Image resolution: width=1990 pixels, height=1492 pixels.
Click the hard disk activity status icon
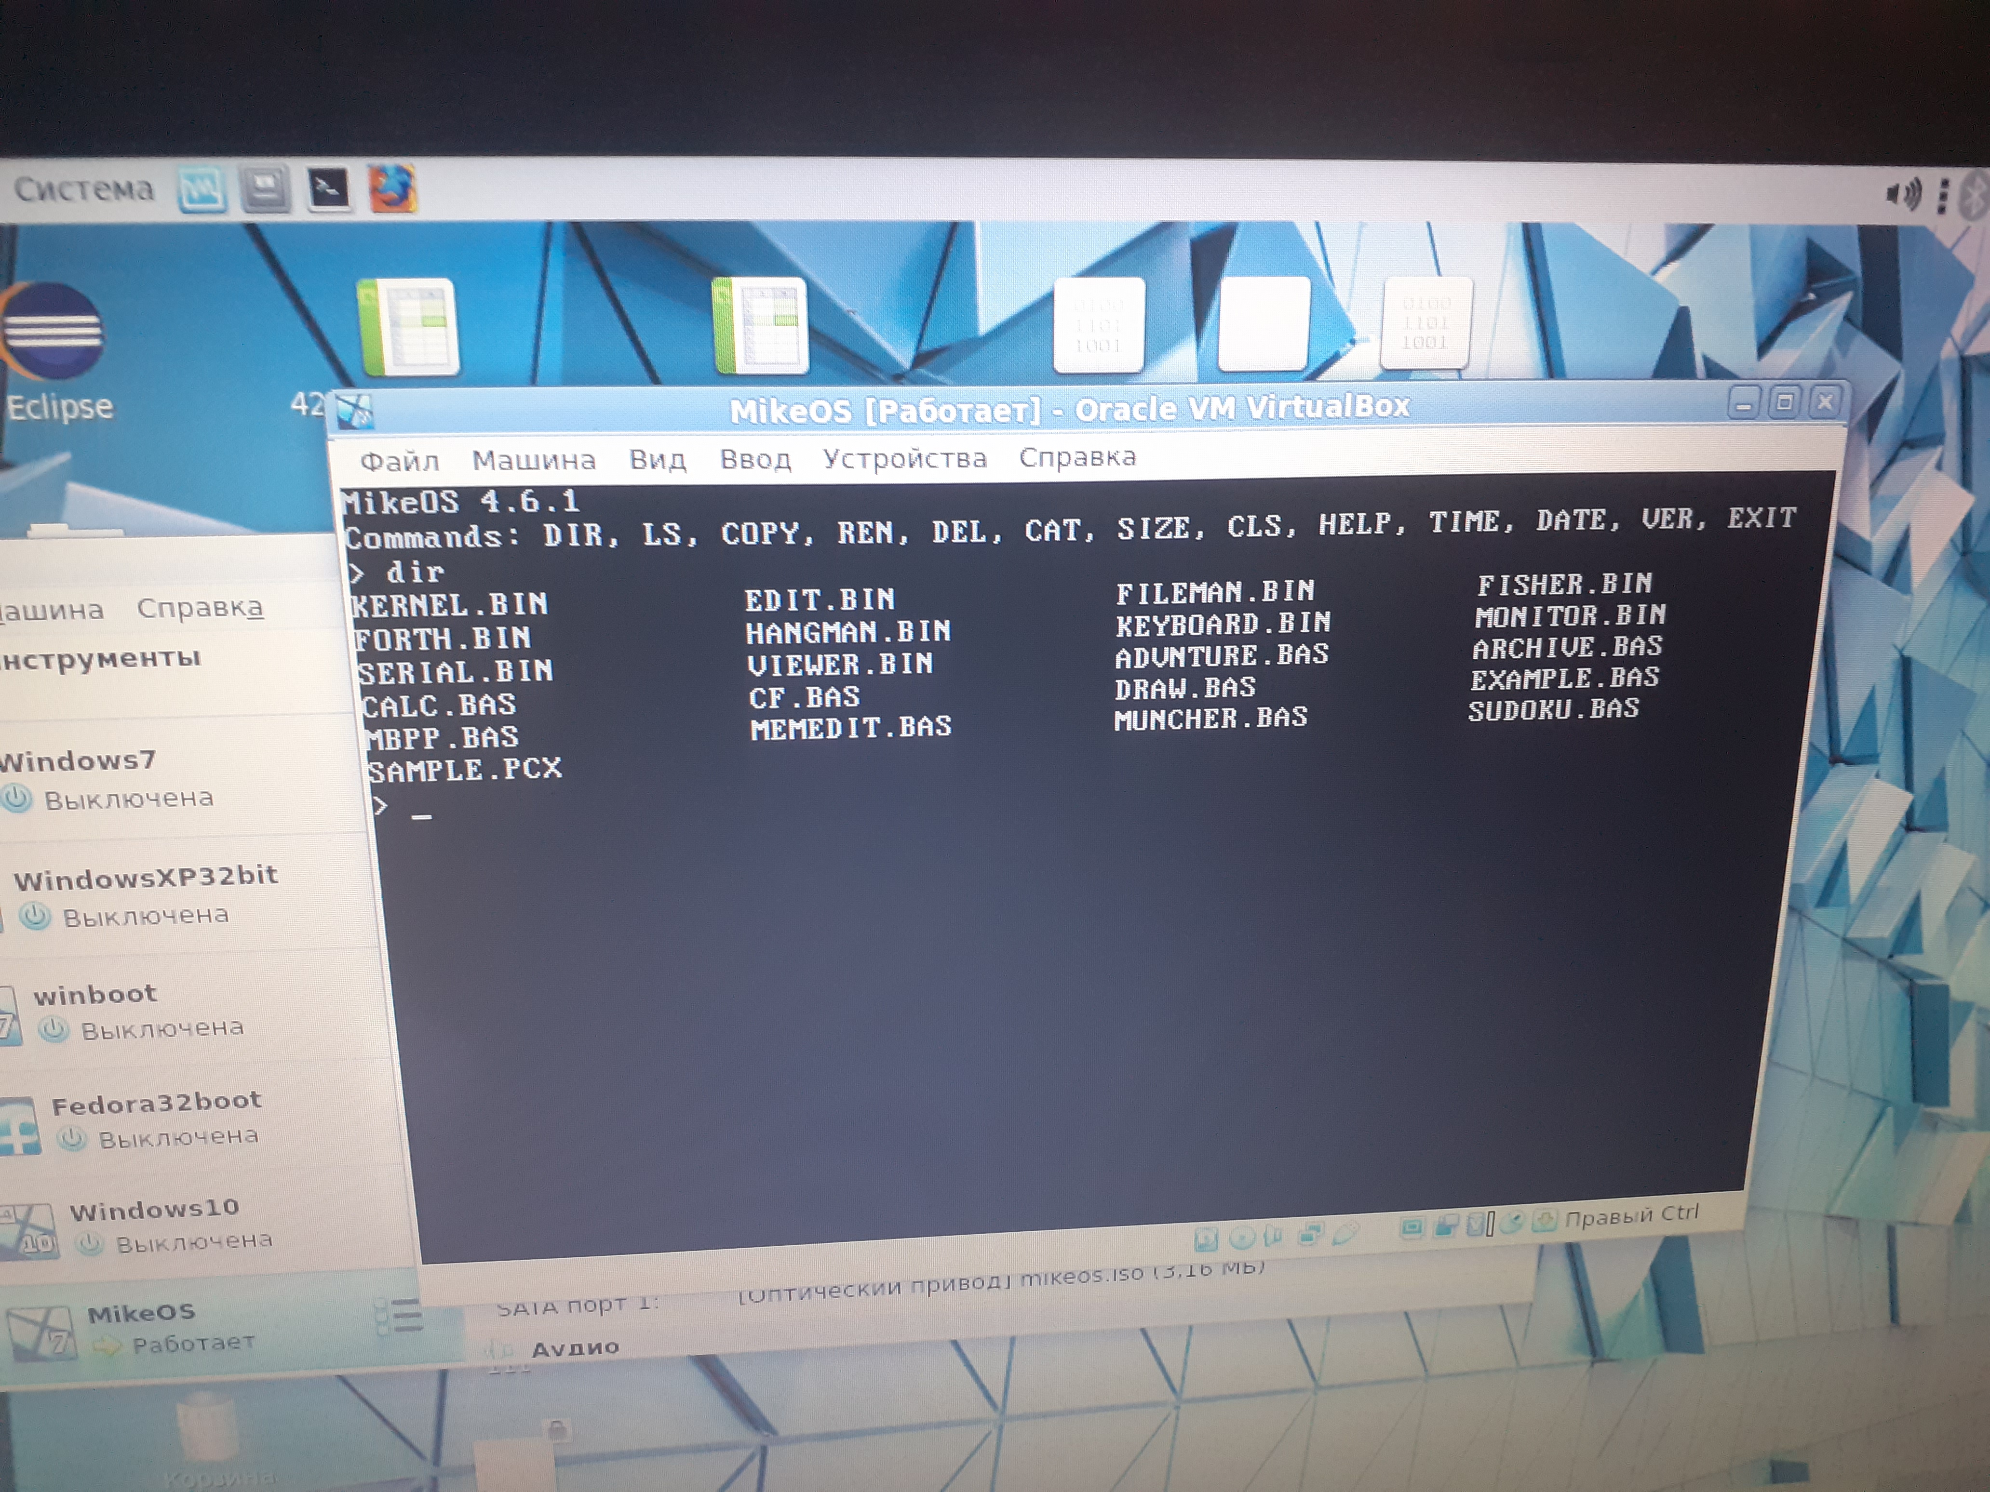tap(1207, 1240)
